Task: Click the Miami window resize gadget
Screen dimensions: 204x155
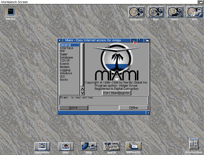Action: 148,113
